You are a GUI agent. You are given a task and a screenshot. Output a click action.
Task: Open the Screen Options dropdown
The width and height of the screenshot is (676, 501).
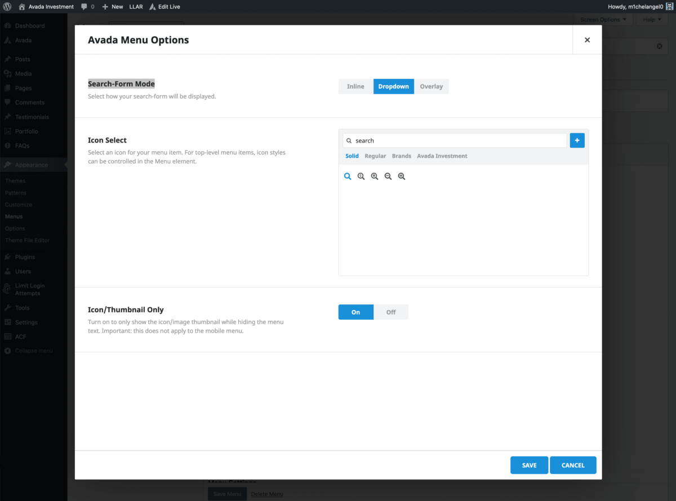602,19
